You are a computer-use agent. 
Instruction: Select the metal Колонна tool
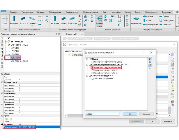(x=55, y=20)
